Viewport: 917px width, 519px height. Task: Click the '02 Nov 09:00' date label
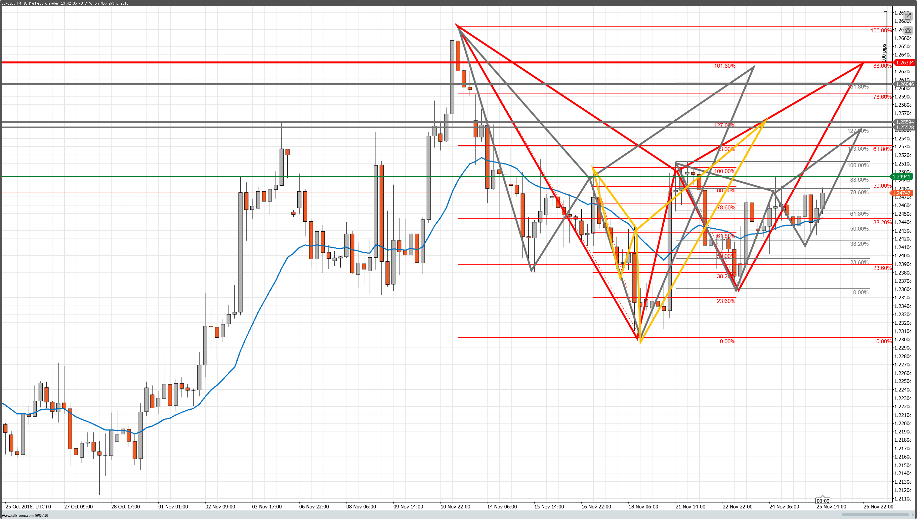click(x=220, y=506)
